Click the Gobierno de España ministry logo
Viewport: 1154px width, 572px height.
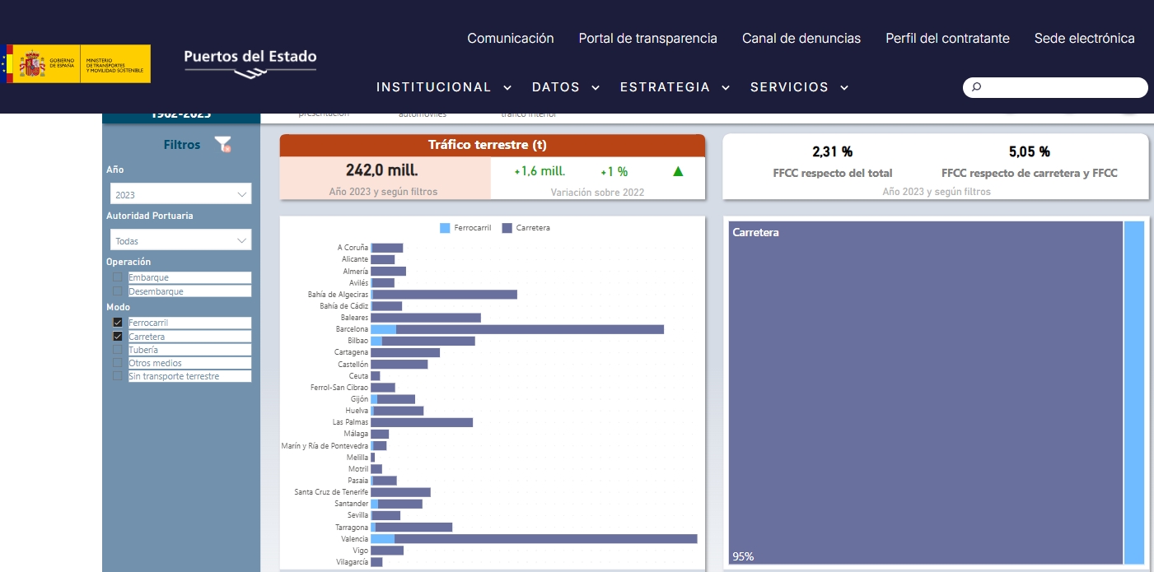coord(78,63)
